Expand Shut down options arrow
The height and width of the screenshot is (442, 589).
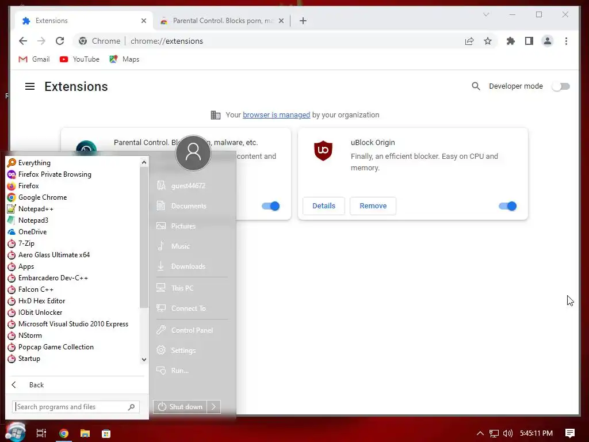[214, 407]
